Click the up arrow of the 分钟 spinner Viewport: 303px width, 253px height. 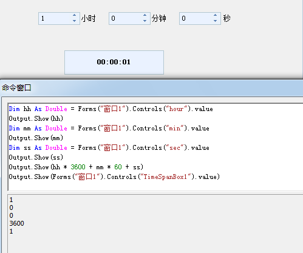tap(145, 15)
